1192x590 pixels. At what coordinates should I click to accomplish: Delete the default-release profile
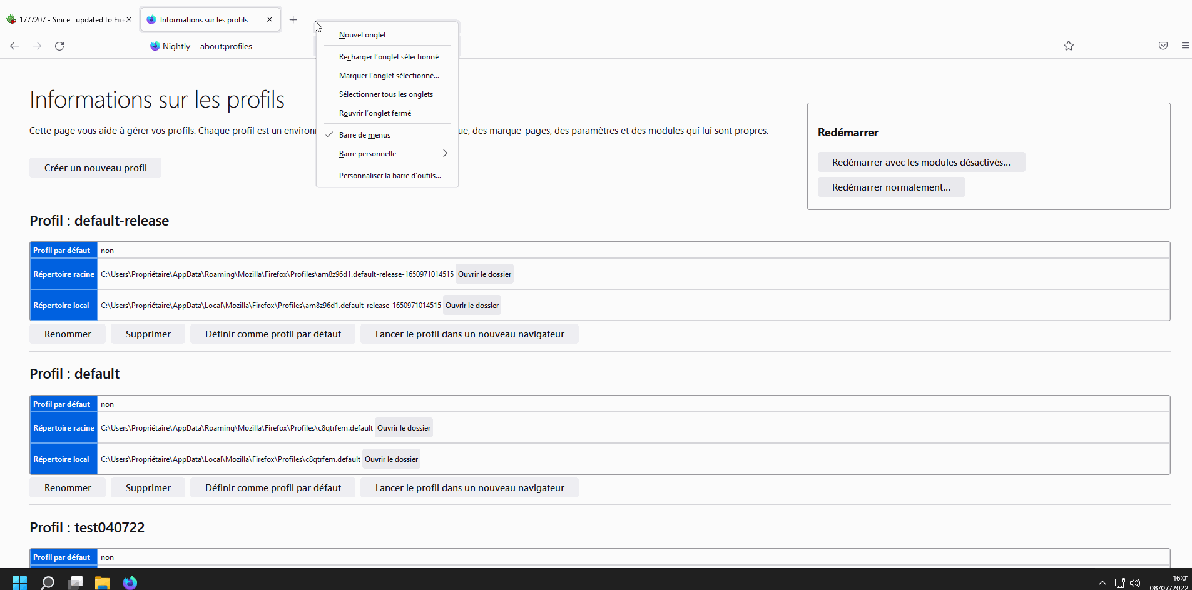point(148,334)
